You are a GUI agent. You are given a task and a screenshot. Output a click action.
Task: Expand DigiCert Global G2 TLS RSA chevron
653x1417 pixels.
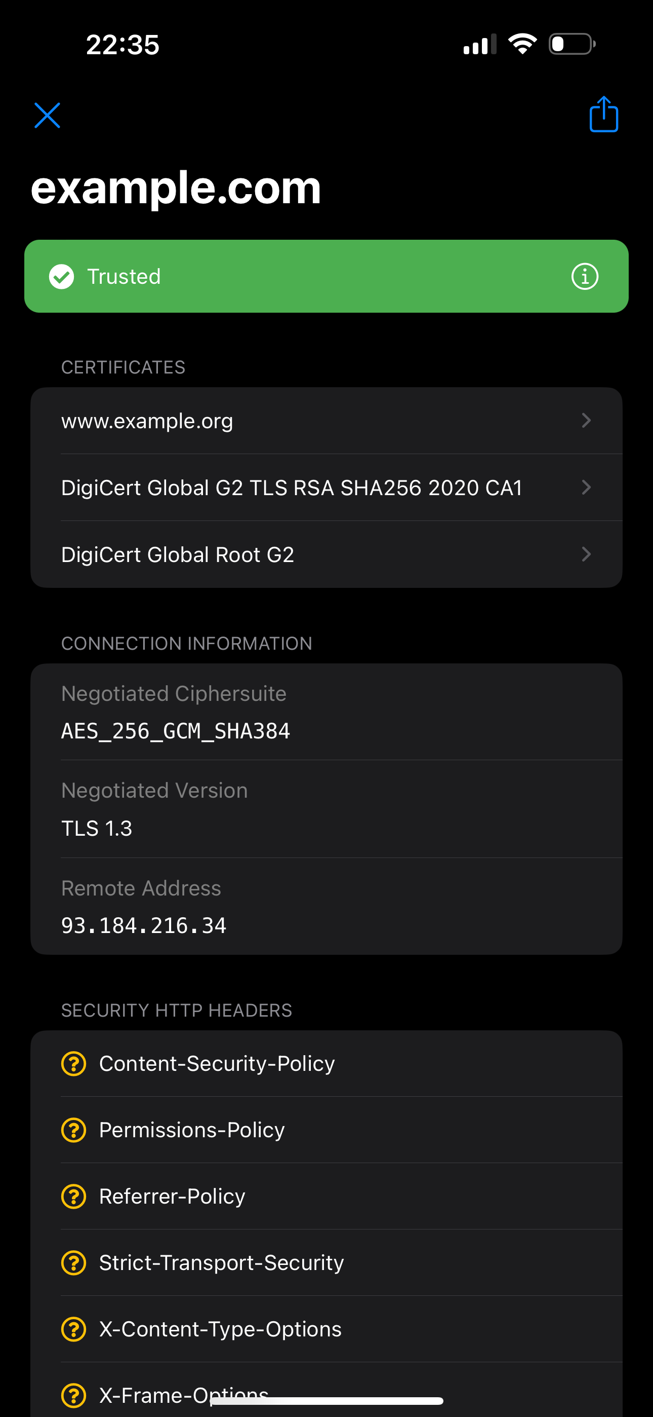[x=586, y=488]
